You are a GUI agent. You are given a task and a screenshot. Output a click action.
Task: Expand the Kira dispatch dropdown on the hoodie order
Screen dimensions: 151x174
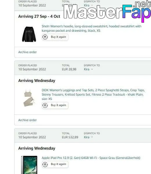[x=92, y=5]
